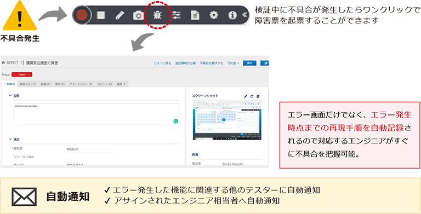Click the bug defect report icon
The height and width of the screenshot is (214, 421).
[x=157, y=15]
